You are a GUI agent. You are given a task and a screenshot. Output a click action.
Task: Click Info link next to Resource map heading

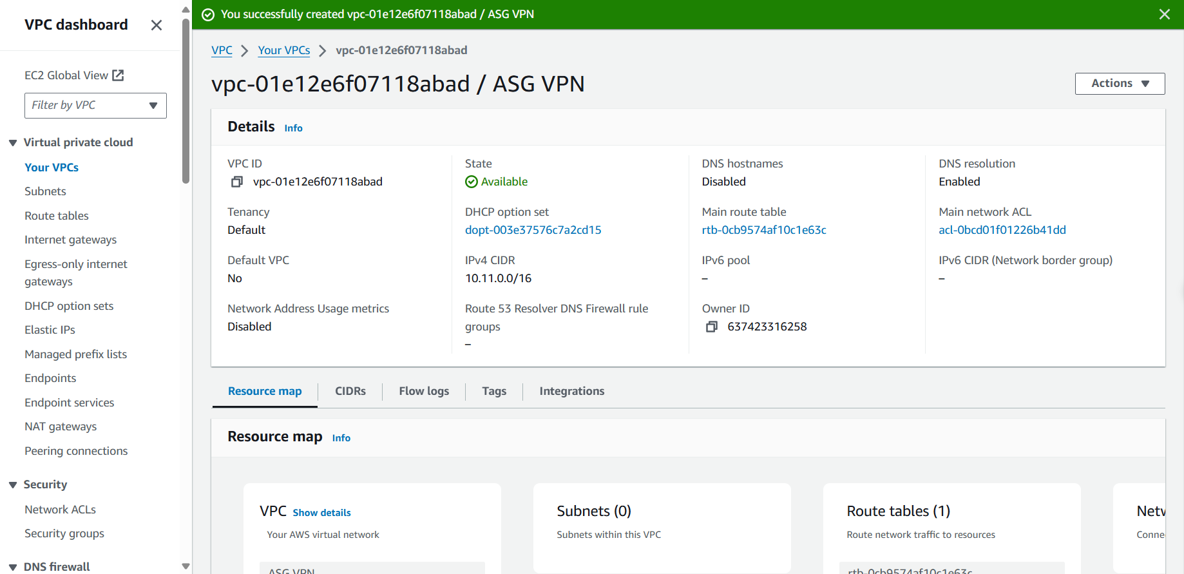[x=341, y=438]
